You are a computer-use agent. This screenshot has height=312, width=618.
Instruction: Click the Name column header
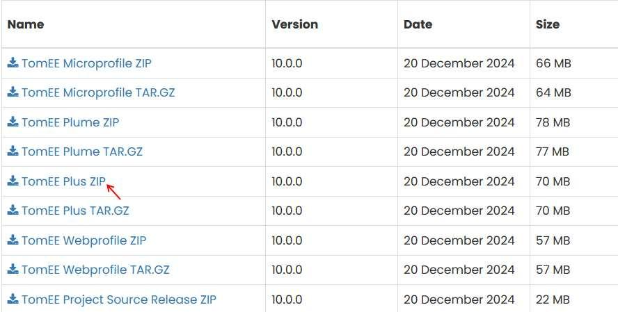26,24
